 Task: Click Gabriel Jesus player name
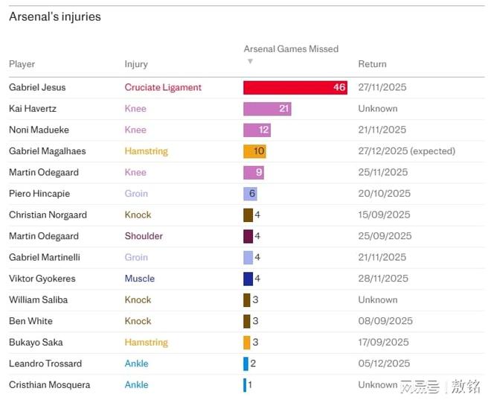[37, 87]
